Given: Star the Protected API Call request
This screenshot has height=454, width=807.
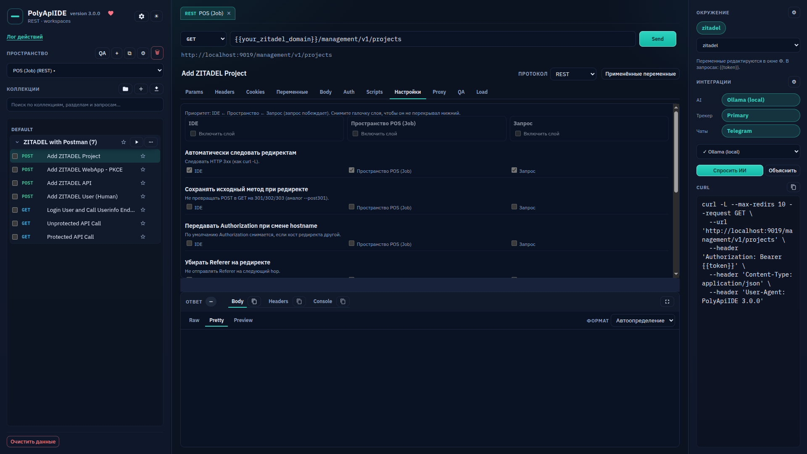Looking at the screenshot, I should (143, 237).
